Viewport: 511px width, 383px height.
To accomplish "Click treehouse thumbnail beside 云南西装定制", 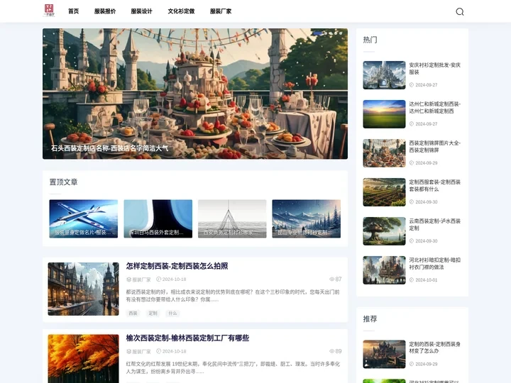I will click(384, 231).
